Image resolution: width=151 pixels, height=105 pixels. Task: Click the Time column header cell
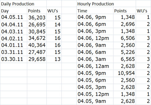95,10
